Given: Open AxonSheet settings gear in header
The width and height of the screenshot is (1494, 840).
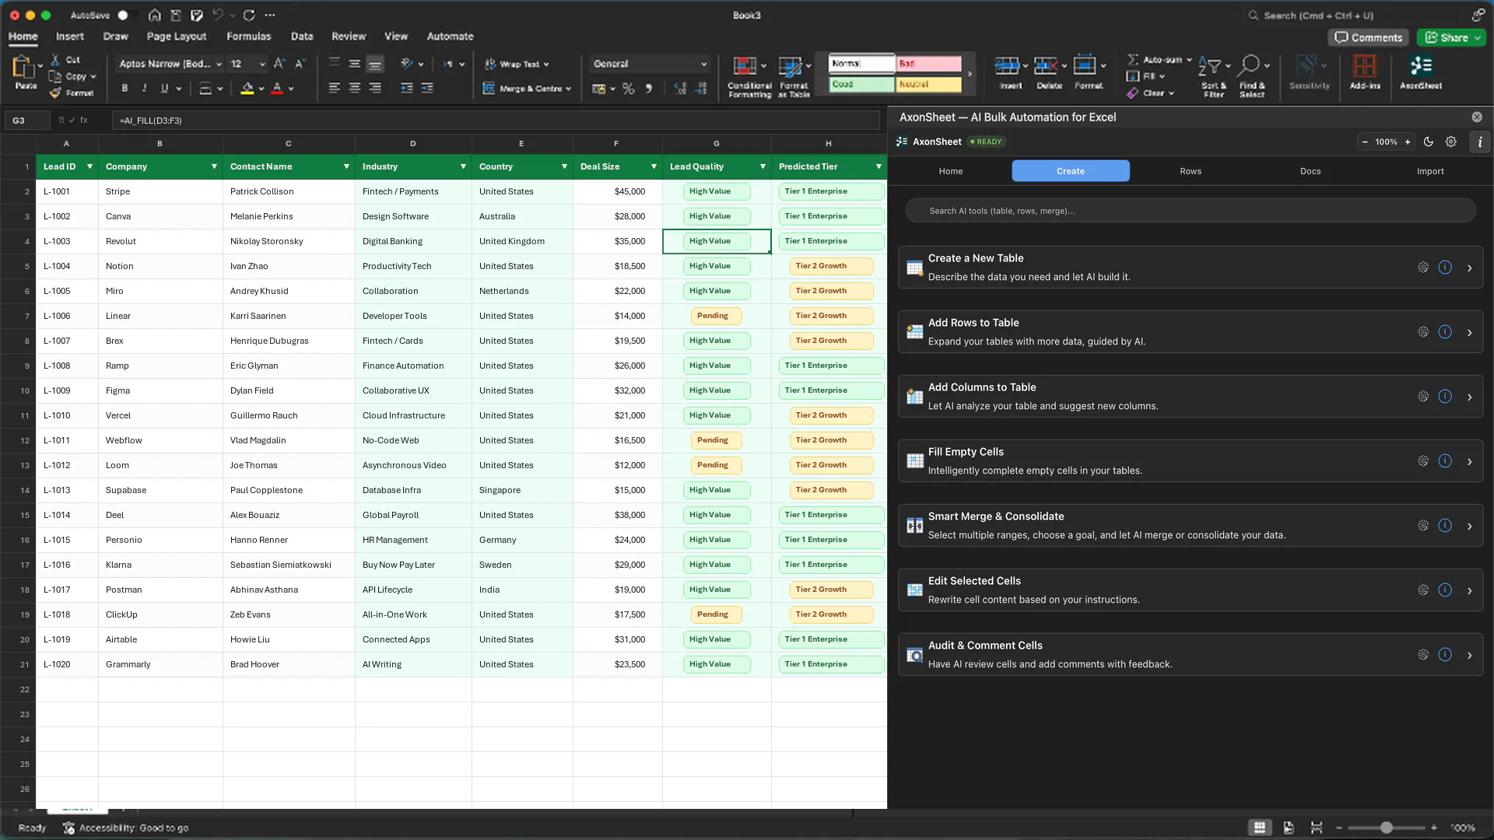Looking at the screenshot, I should [x=1451, y=142].
